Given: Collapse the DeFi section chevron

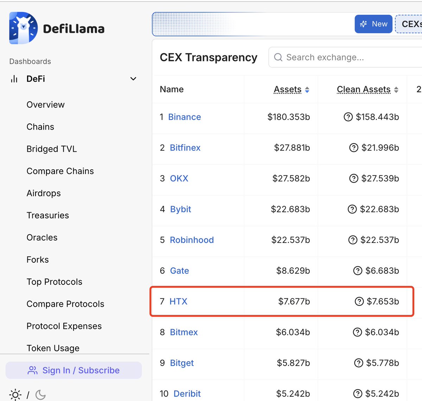Looking at the screenshot, I should point(133,79).
